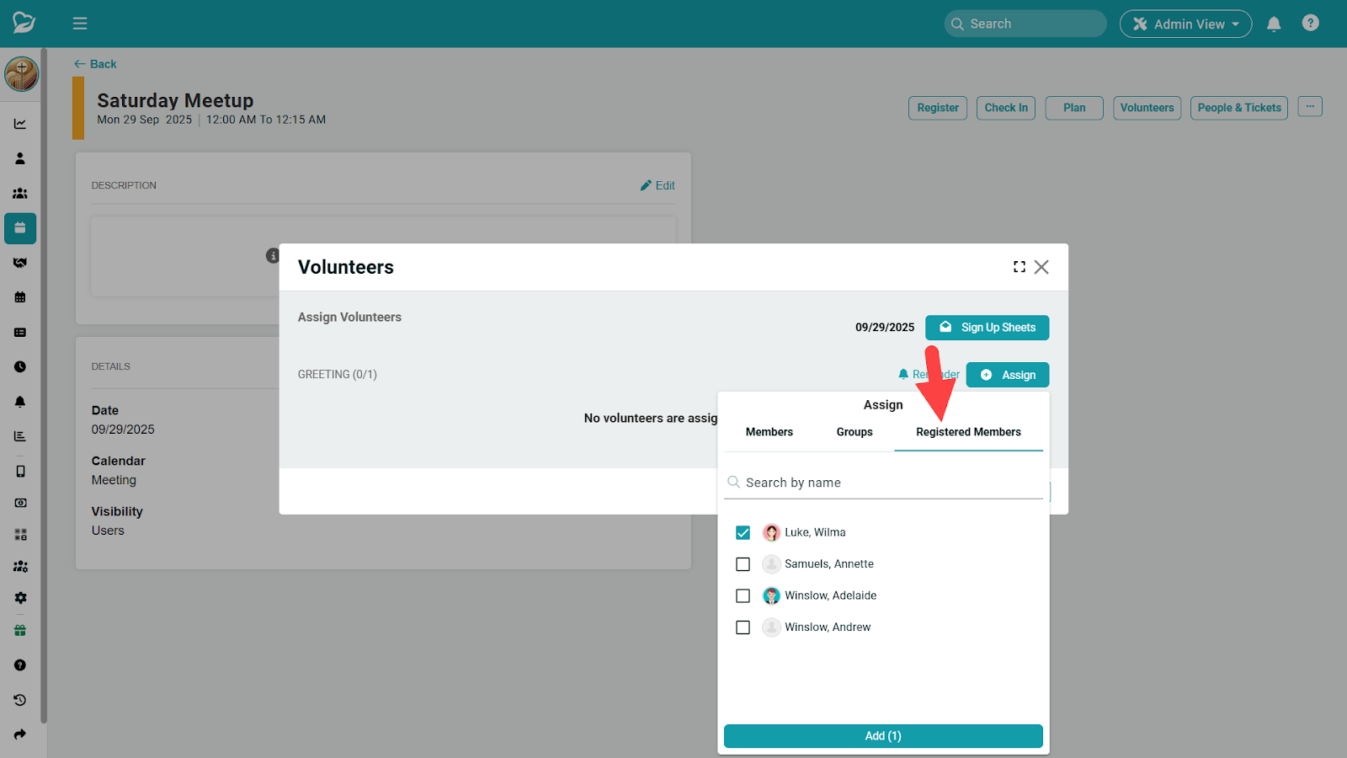Check the Samuels, Annette checkbox
Viewport: 1347px width, 758px height.
point(743,564)
